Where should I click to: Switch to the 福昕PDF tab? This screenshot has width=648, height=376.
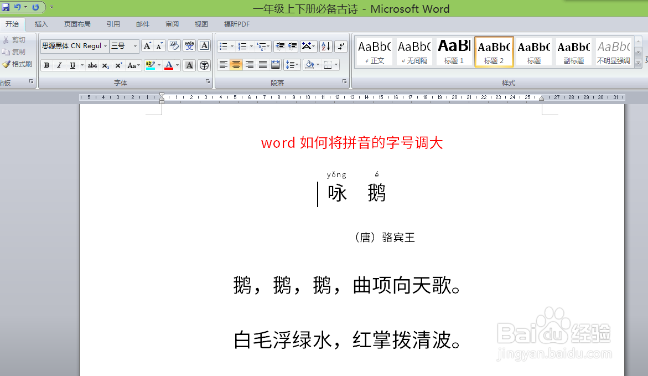pyautogui.click(x=237, y=24)
